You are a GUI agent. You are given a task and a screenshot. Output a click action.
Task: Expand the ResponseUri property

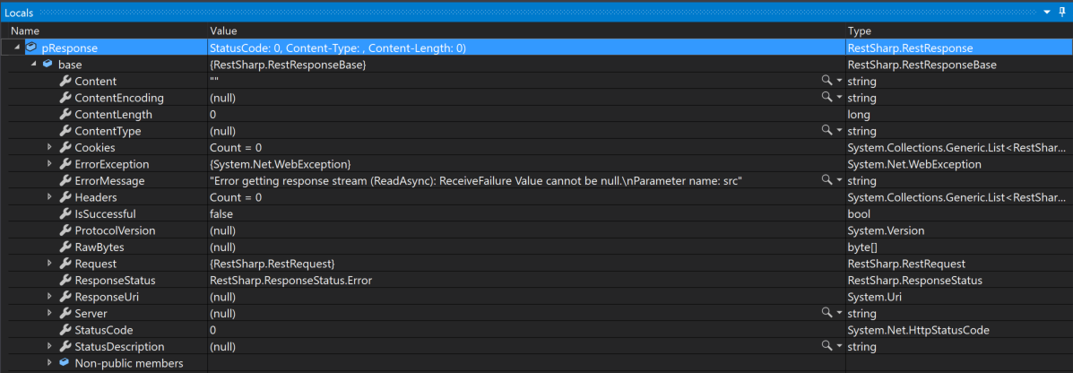click(x=49, y=297)
